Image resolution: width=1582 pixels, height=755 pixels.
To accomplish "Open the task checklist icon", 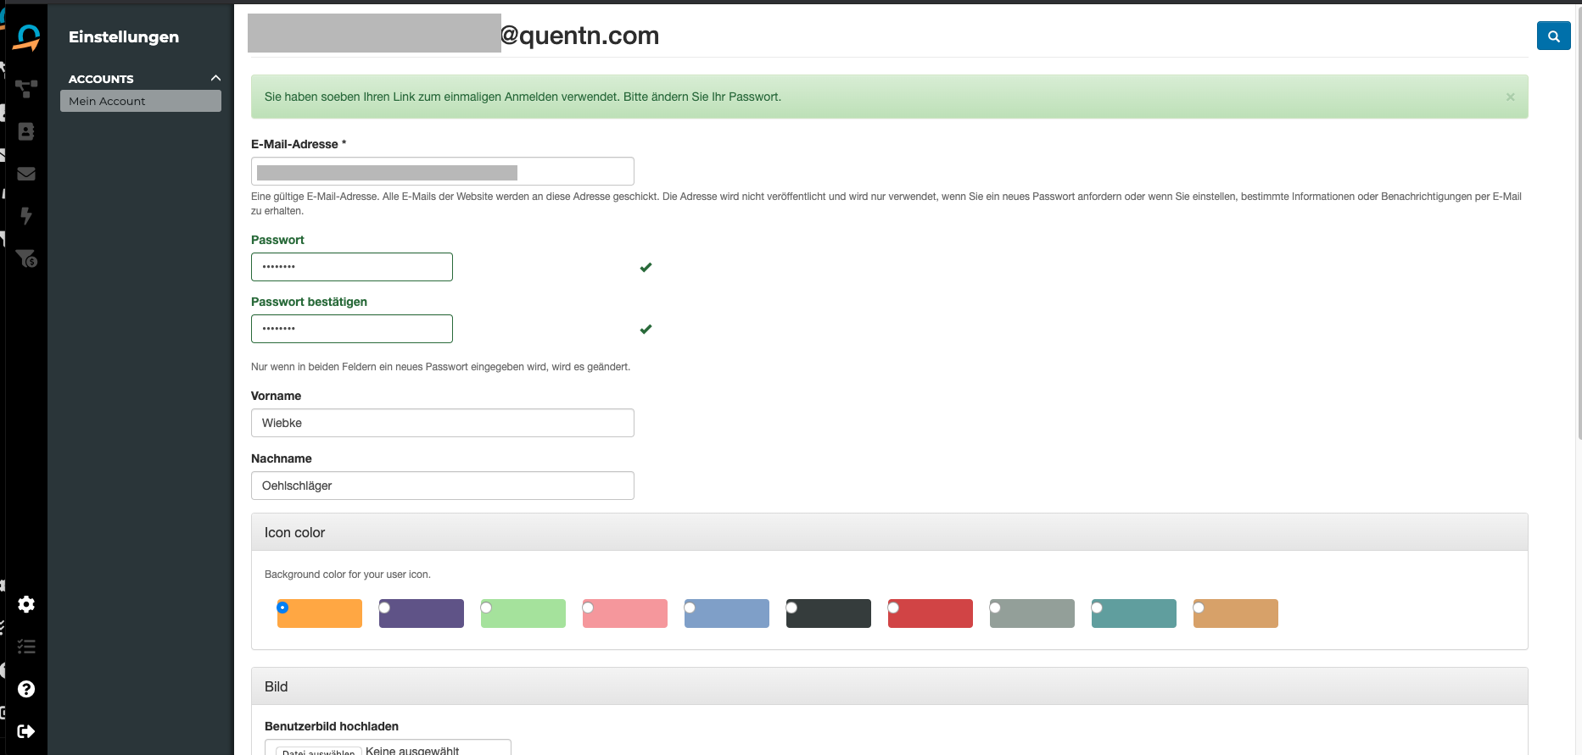I will click(x=26, y=647).
